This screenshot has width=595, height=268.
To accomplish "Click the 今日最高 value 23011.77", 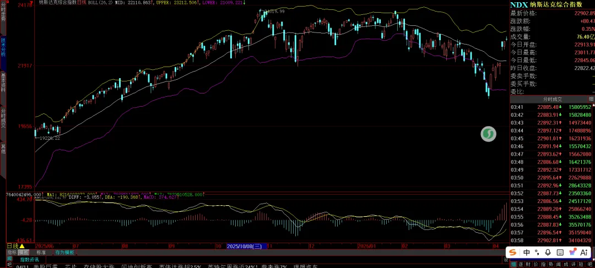I will point(585,53).
